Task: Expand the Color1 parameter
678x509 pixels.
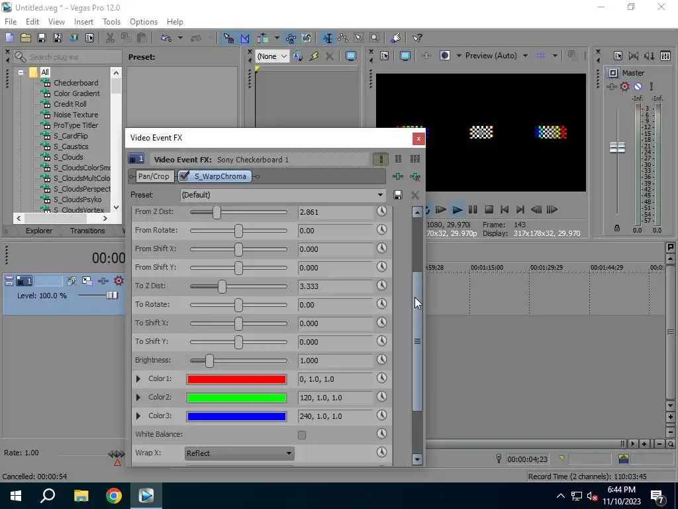Action: click(138, 378)
